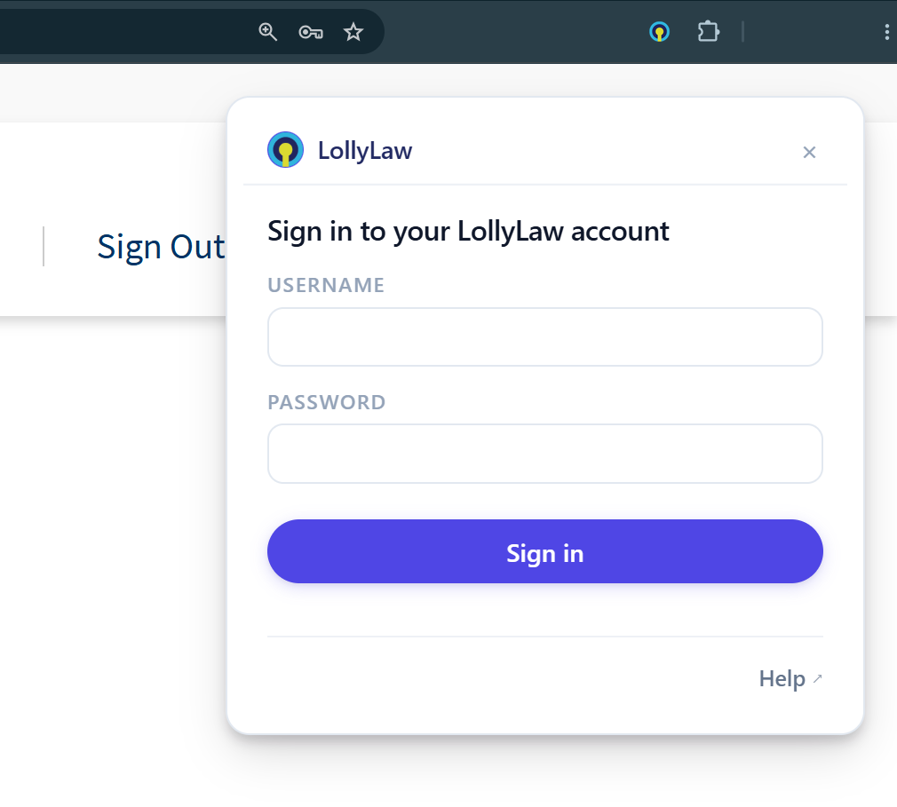
Task: Open the Extensions puzzle piece icon
Action: (x=708, y=31)
